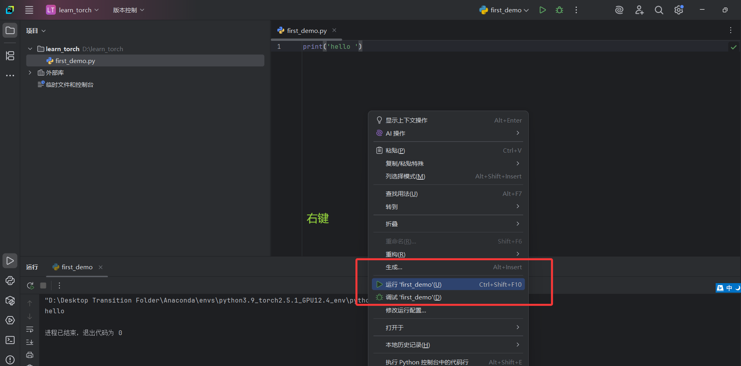741x366 pixels.
Task: Open Settings via the gear icon
Action: [678, 10]
